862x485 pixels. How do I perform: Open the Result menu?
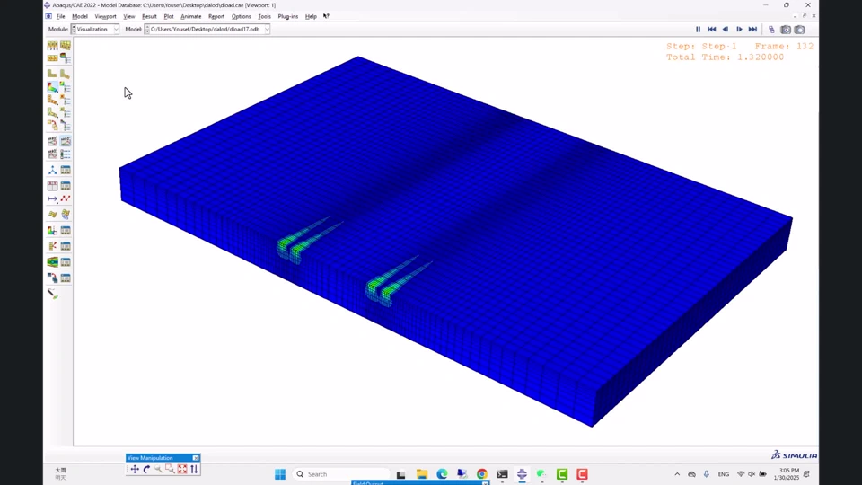tap(149, 16)
